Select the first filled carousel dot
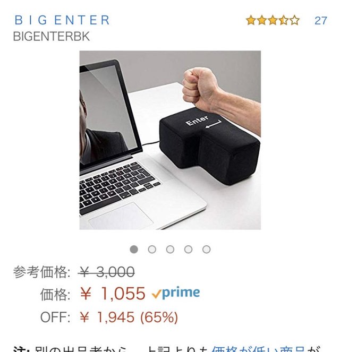 point(134,249)
